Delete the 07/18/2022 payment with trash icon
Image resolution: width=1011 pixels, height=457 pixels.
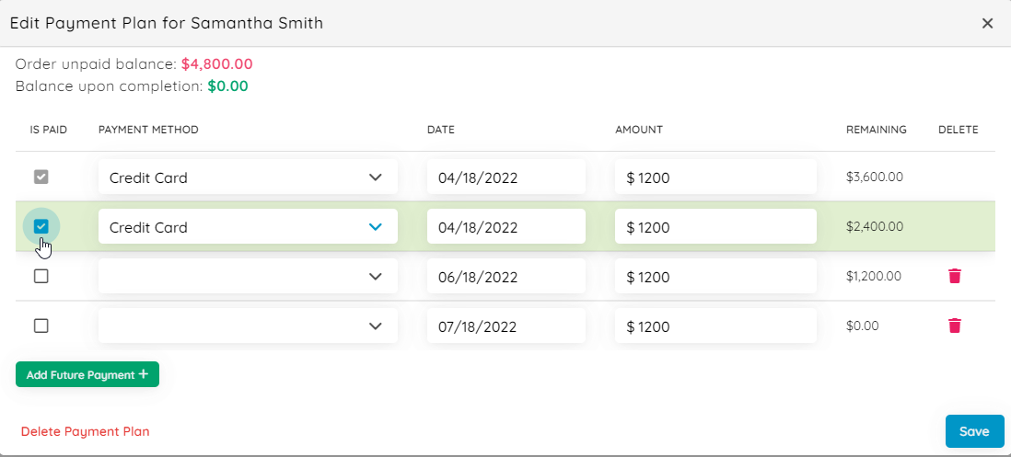coord(955,326)
